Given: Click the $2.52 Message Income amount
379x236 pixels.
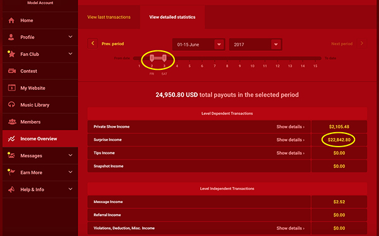Looking at the screenshot, I should point(339,202).
